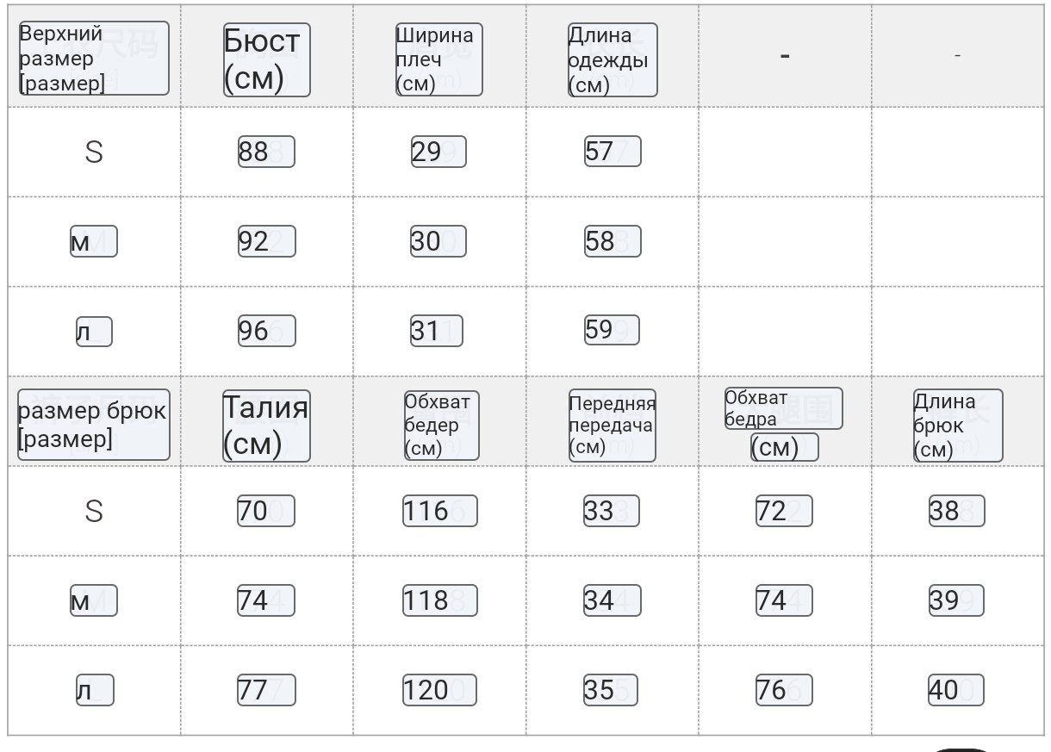The height and width of the screenshot is (752, 1051).
Task: Click the 'Длина одежды (см)' header box
Action: 613,59
